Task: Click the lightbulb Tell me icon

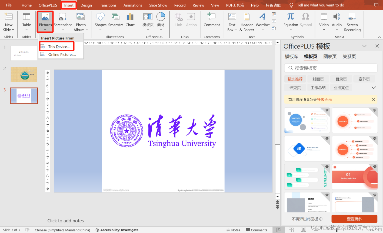Action: 291,5
